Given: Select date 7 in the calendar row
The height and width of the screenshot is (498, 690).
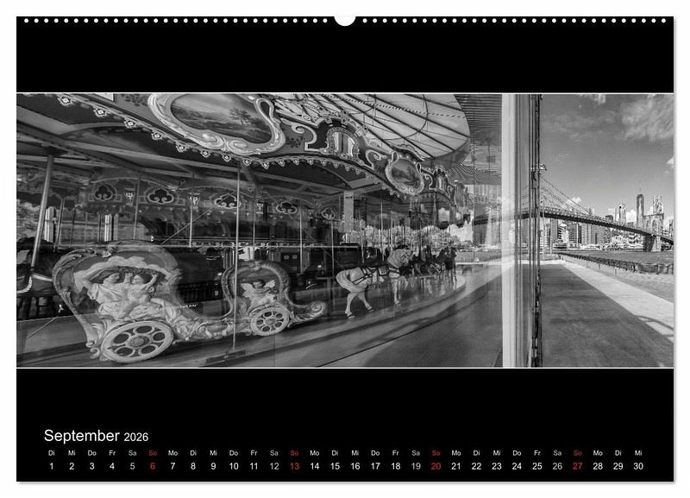Looking at the screenshot, I should (x=173, y=466).
